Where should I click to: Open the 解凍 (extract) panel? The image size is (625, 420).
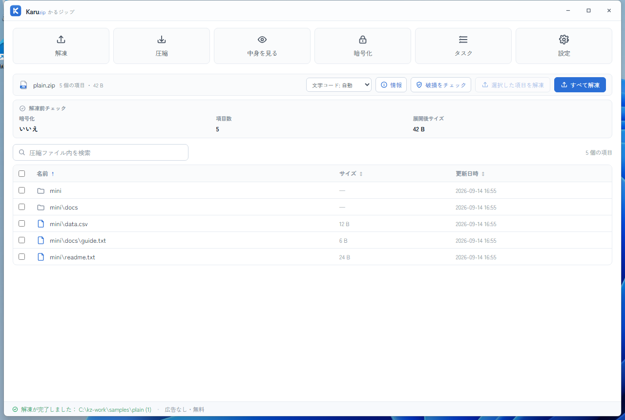[x=61, y=46]
